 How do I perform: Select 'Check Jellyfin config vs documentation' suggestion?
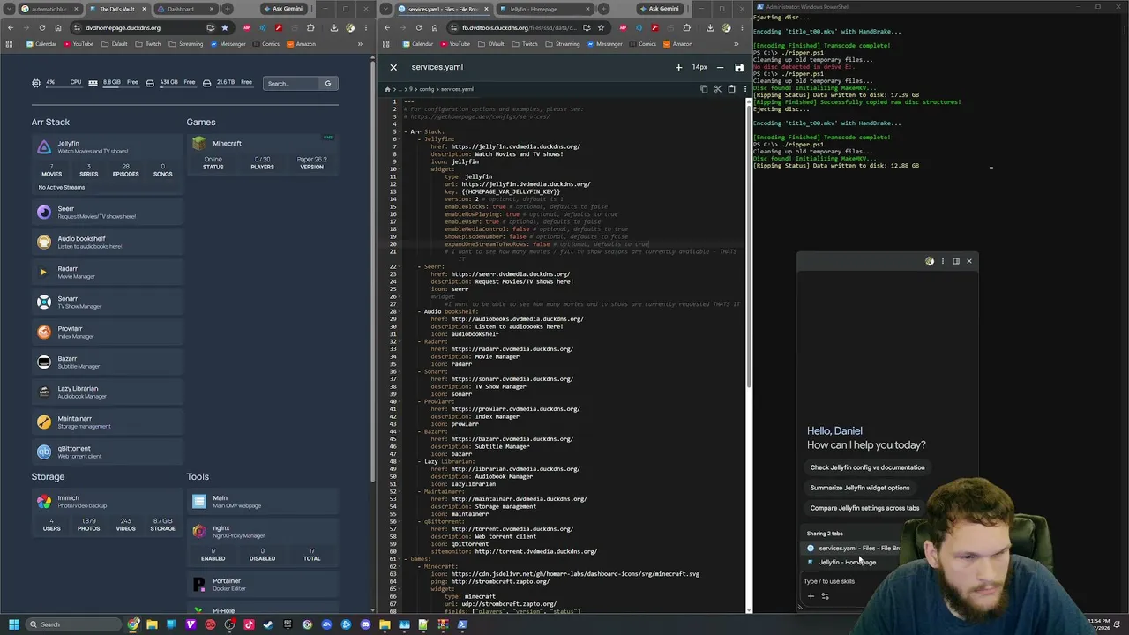coord(867,467)
